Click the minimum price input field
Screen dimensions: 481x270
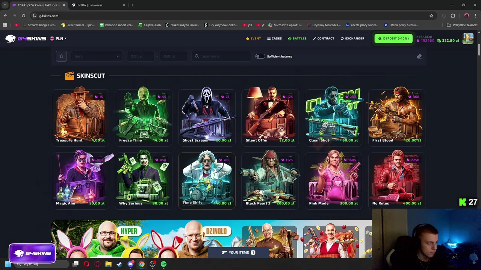pos(140,56)
